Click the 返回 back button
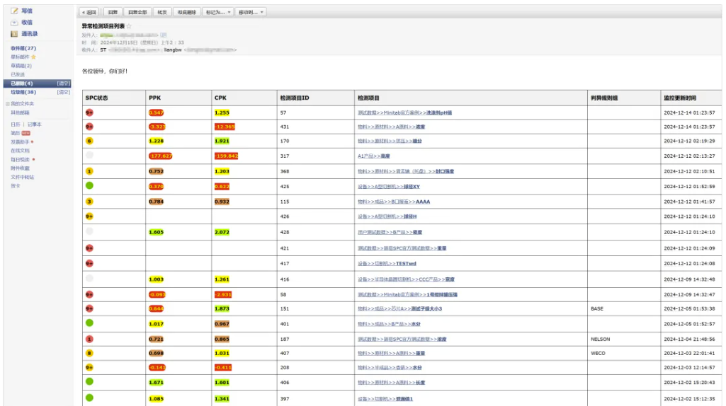This screenshot has height=406, width=726. click(x=89, y=12)
